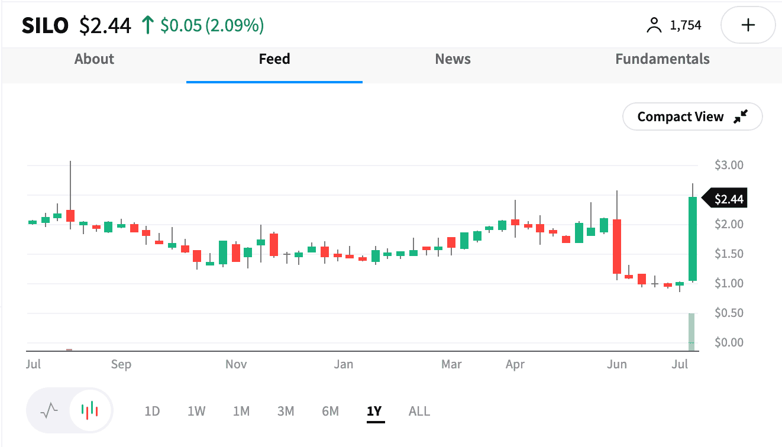782x447 pixels.
Task: Click the $1.50 axis label
Action: click(729, 254)
